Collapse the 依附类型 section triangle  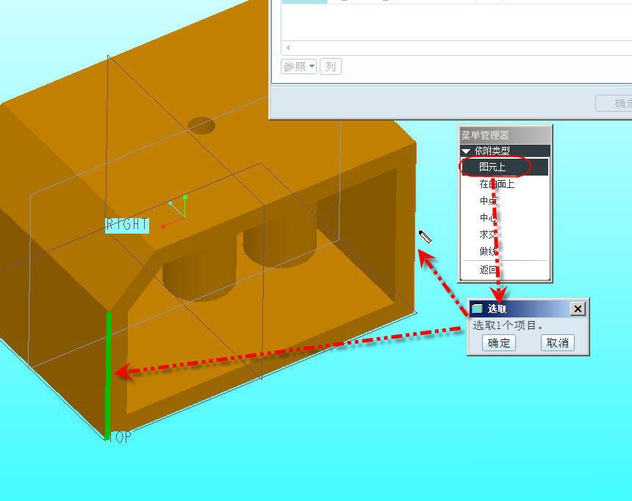coord(466,151)
